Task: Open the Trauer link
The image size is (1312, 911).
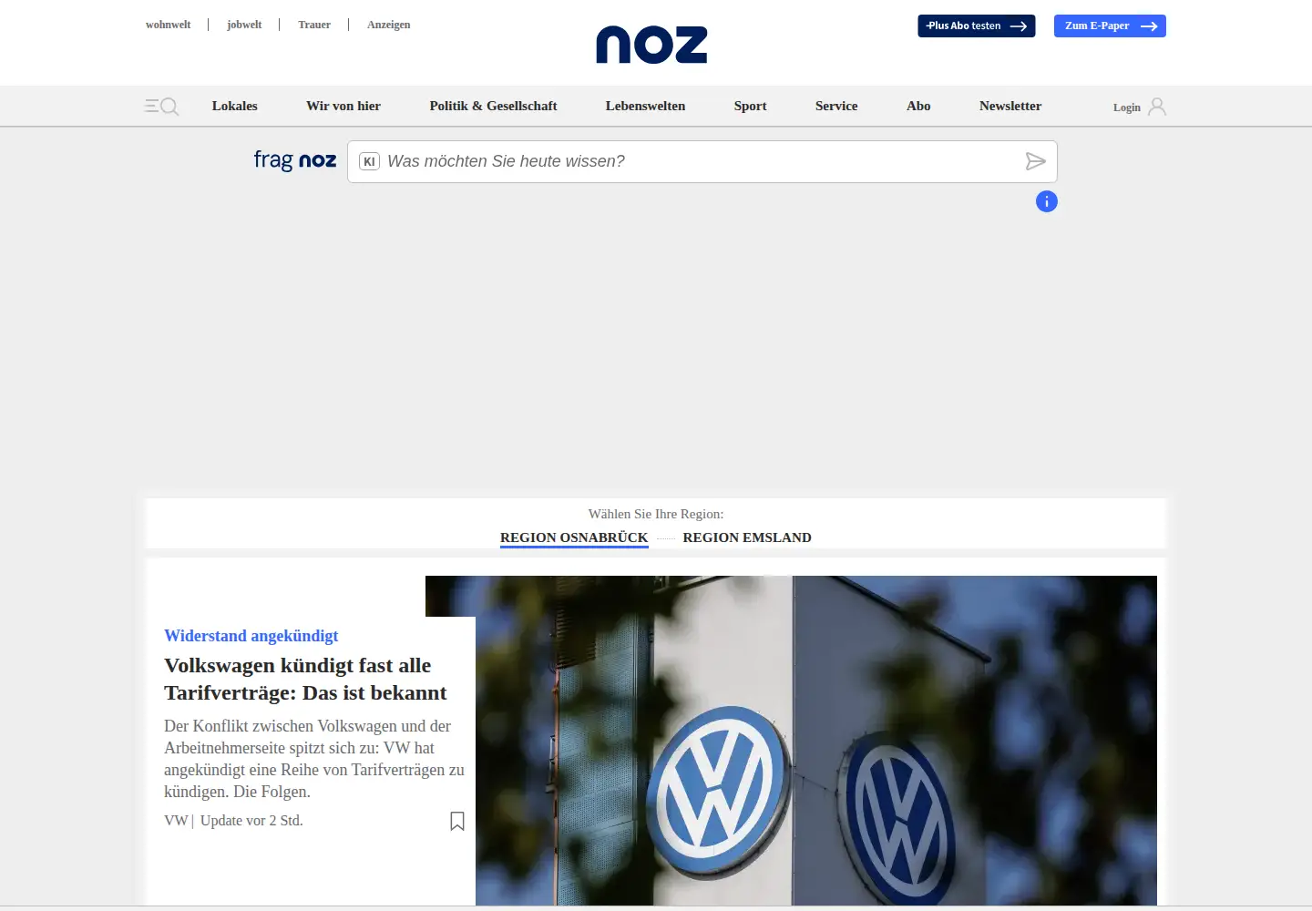Action: coord(314,25)
